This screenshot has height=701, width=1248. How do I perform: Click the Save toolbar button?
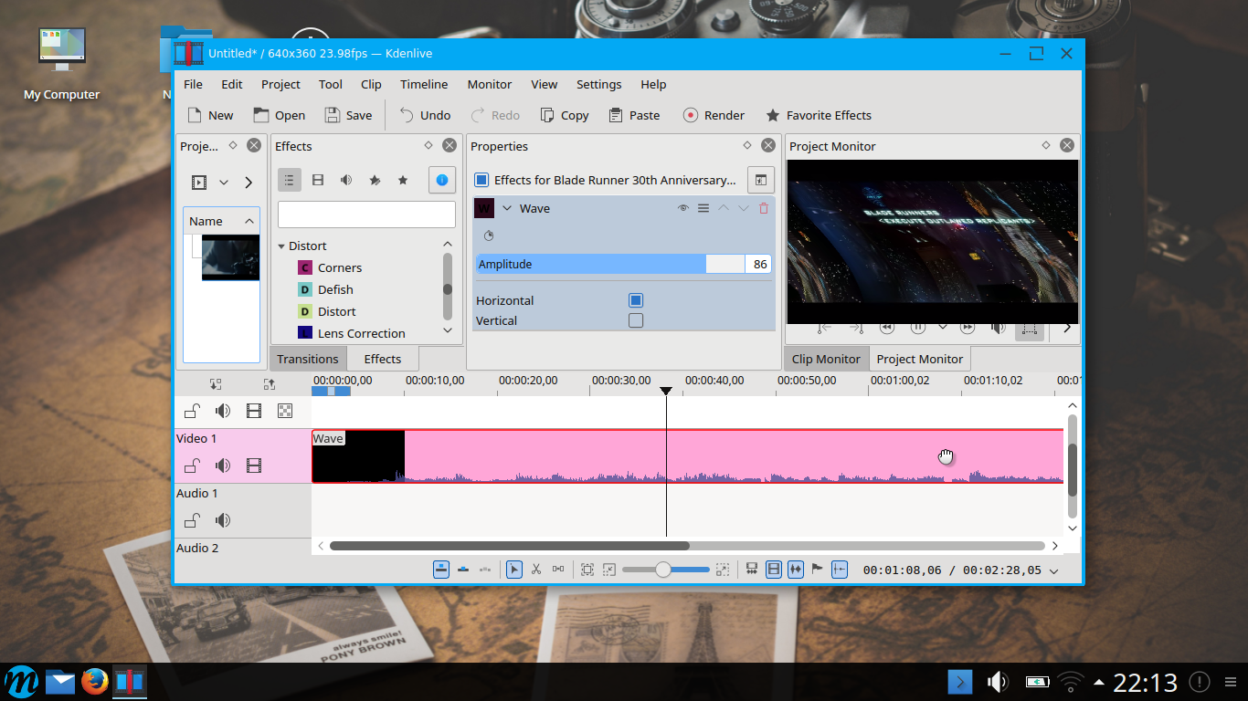tap(348, 115)
